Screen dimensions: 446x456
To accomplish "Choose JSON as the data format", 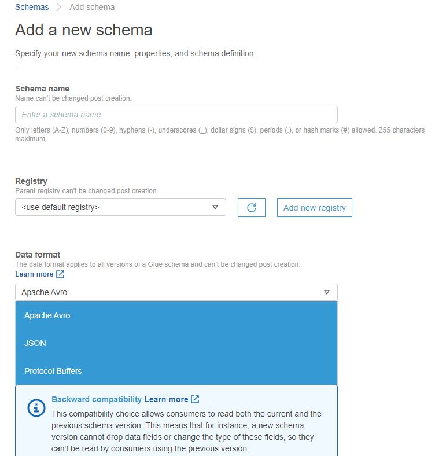I will (x=176, y=343).
